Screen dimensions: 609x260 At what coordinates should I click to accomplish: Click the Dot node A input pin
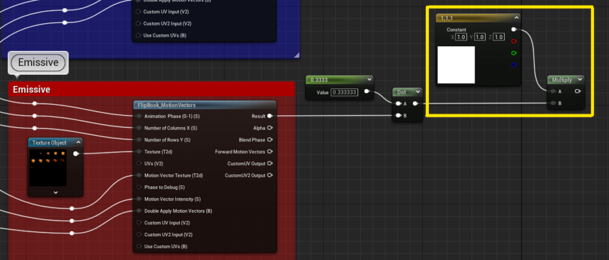point(398,103)
